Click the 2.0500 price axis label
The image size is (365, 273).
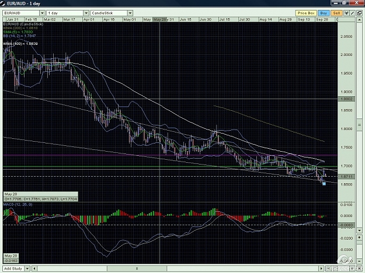[x=346, y=37]
